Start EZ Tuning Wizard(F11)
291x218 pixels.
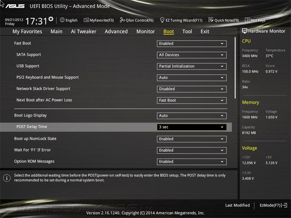pos(181,20)
